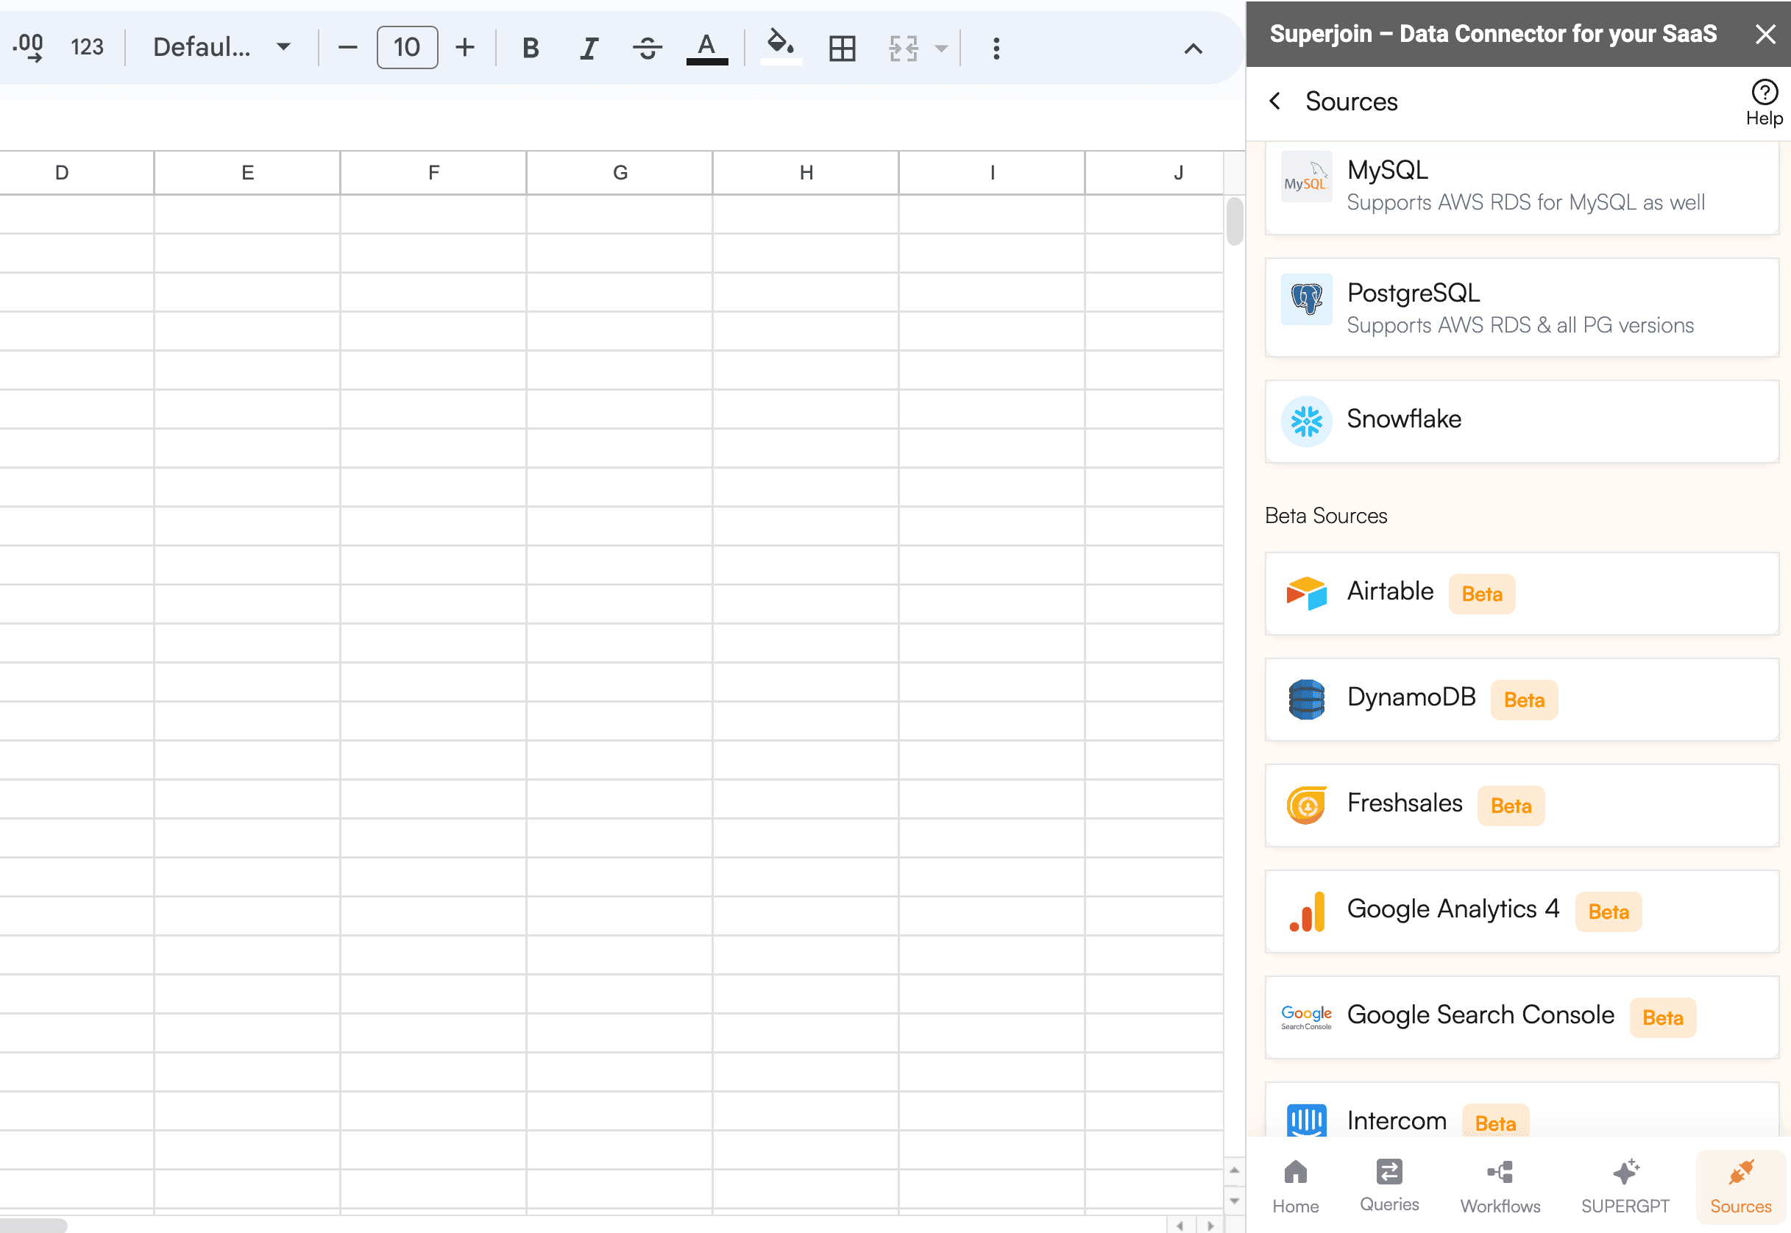Open the text color picker
Viewport: 1791px width, 1233px height.
point(706,48)
